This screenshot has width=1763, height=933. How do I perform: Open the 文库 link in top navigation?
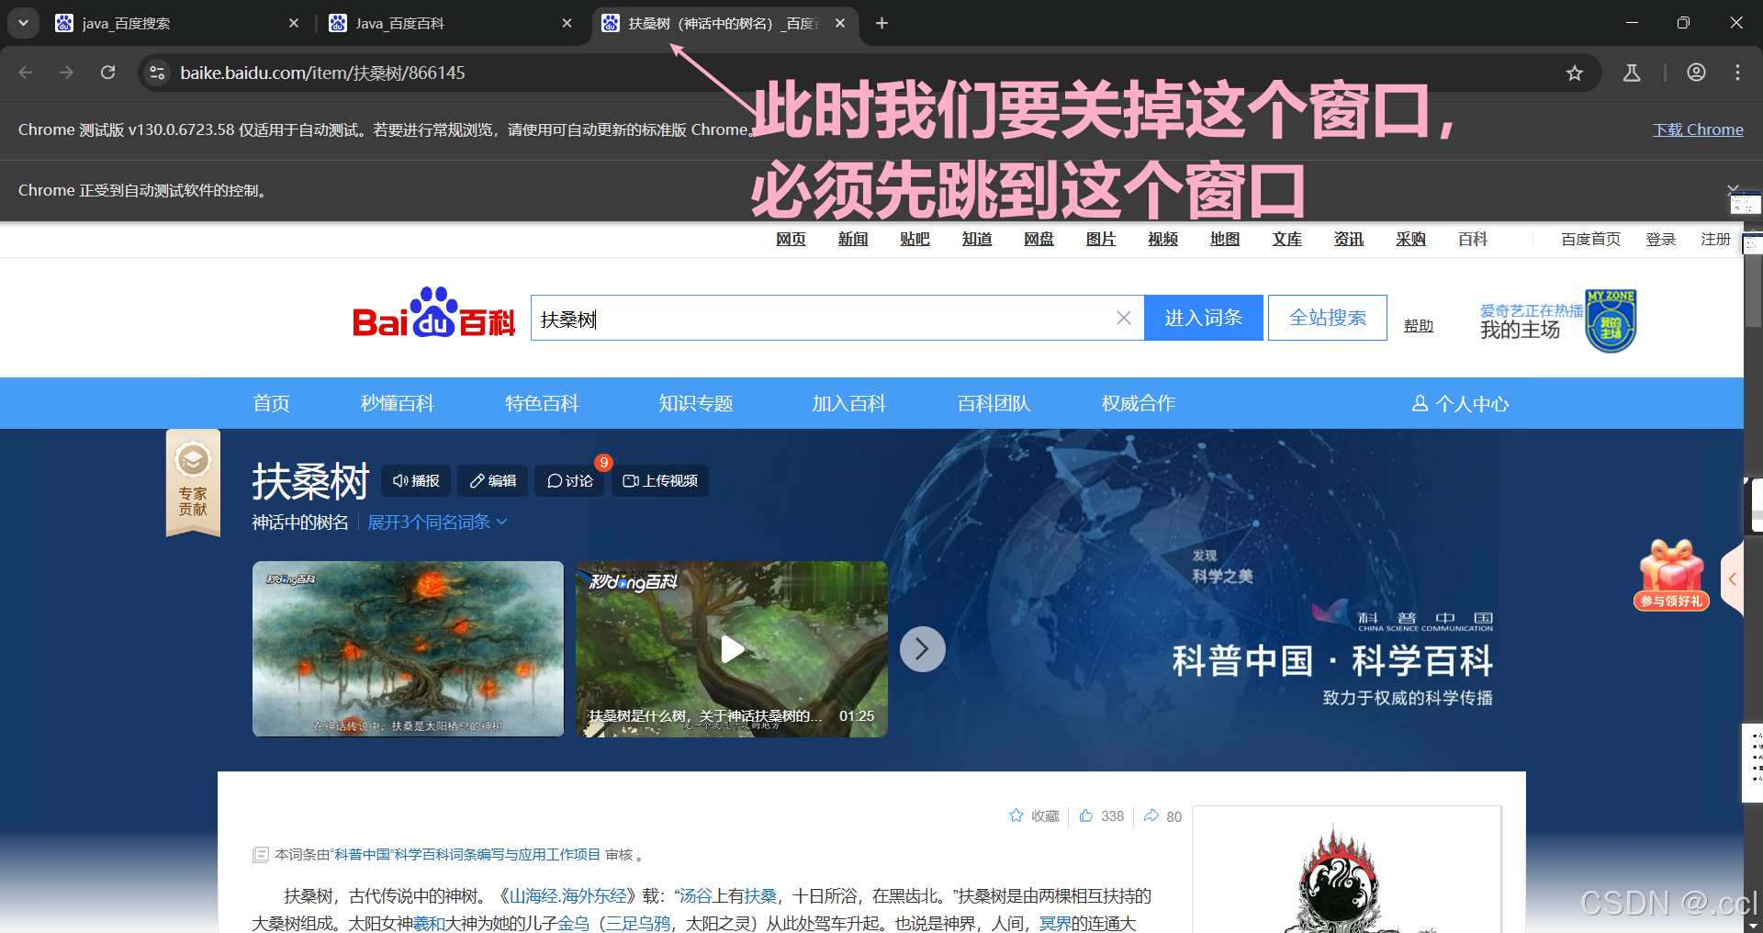click(1286, 239)
